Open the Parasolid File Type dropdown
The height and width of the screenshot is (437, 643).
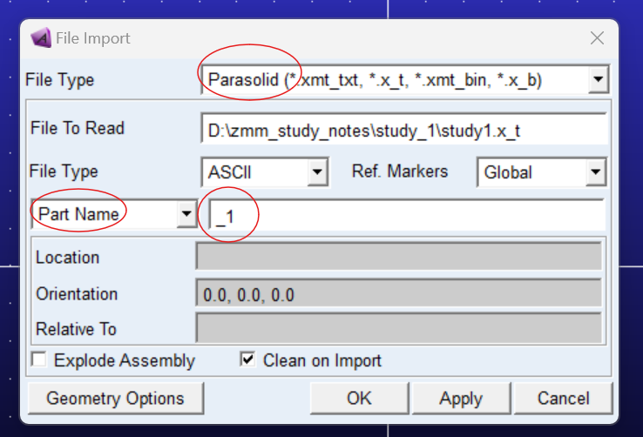tap(599, 79)
